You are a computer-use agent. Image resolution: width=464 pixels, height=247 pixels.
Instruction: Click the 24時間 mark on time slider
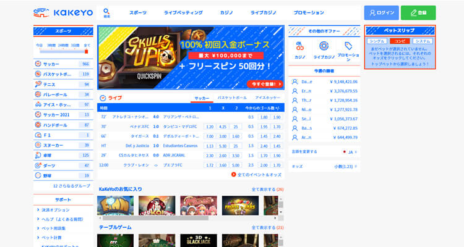[63, 45]
